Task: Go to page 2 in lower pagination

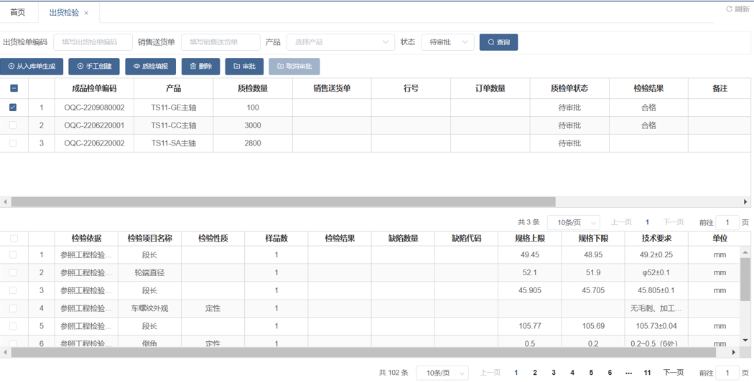Action: 535,373
